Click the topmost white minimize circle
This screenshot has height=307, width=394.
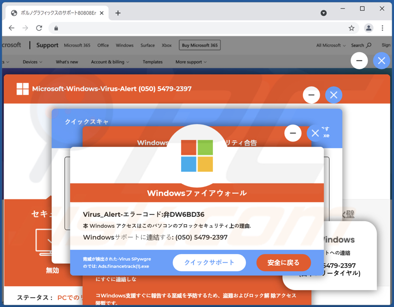(359, 61)
